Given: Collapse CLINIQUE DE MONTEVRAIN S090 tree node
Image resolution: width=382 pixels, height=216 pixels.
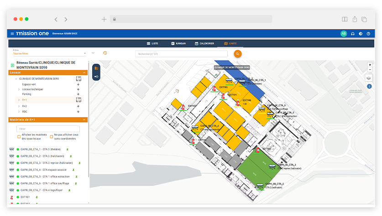Looking at the screenshot, I should (x=16, y=79).
